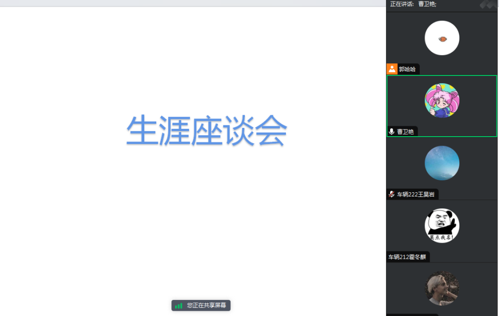
Task: Click the 郭哈哈 name label
Action: pyautogui.click(x=407, y=69)
